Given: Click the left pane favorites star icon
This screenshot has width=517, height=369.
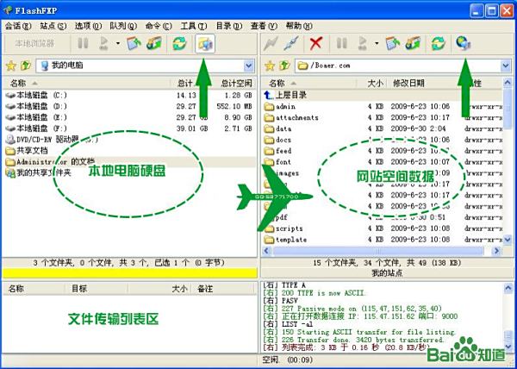Looking at the screenshot, I should coord(11,66).
